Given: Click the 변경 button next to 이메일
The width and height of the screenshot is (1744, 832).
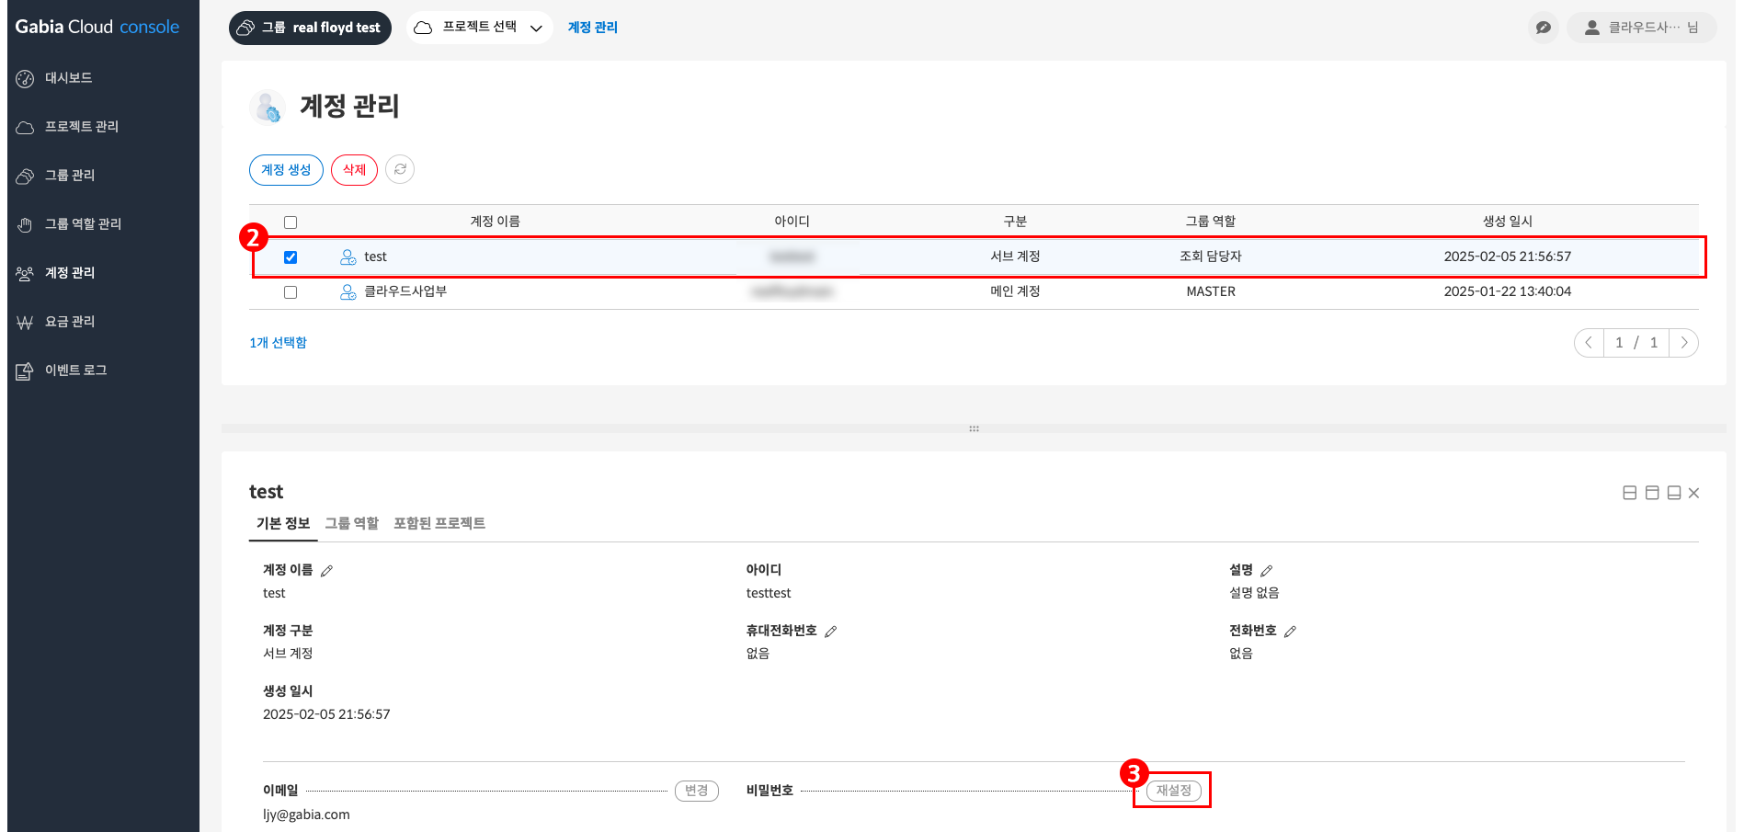Looking at the screenshot, I should click(x=697, y=791).
